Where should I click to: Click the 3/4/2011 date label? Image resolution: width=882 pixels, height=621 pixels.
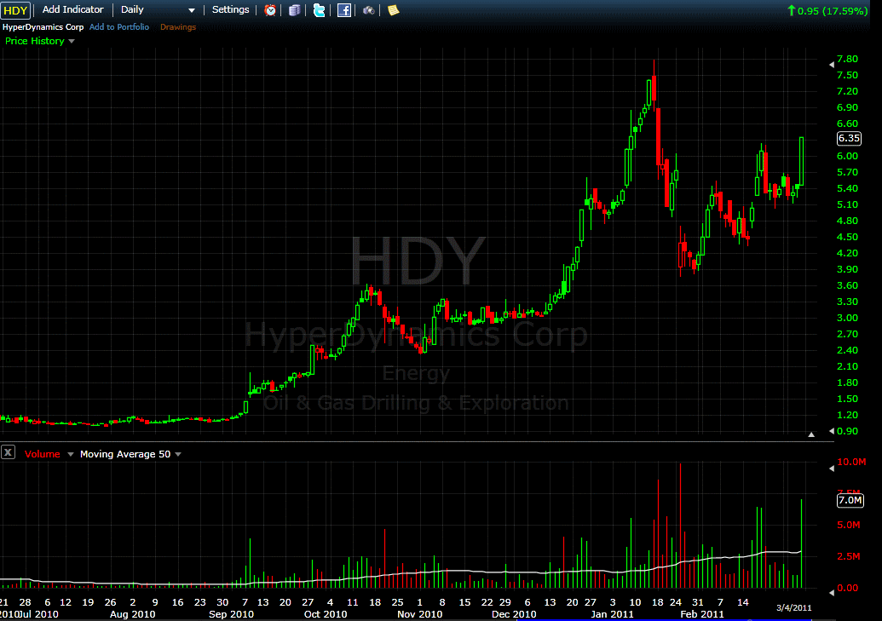(x=793, y=607)
